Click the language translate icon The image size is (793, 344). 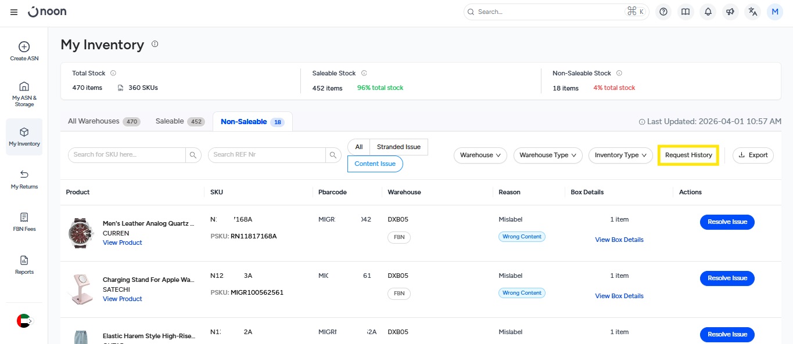(753, 12)
